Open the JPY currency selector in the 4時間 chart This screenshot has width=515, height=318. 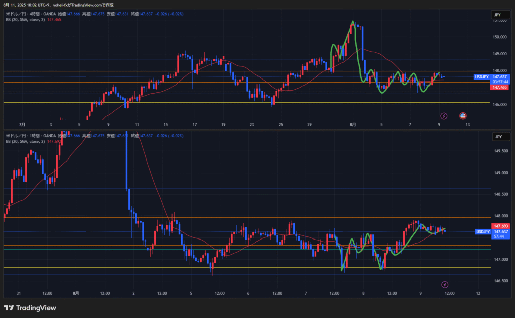(500, 15)
